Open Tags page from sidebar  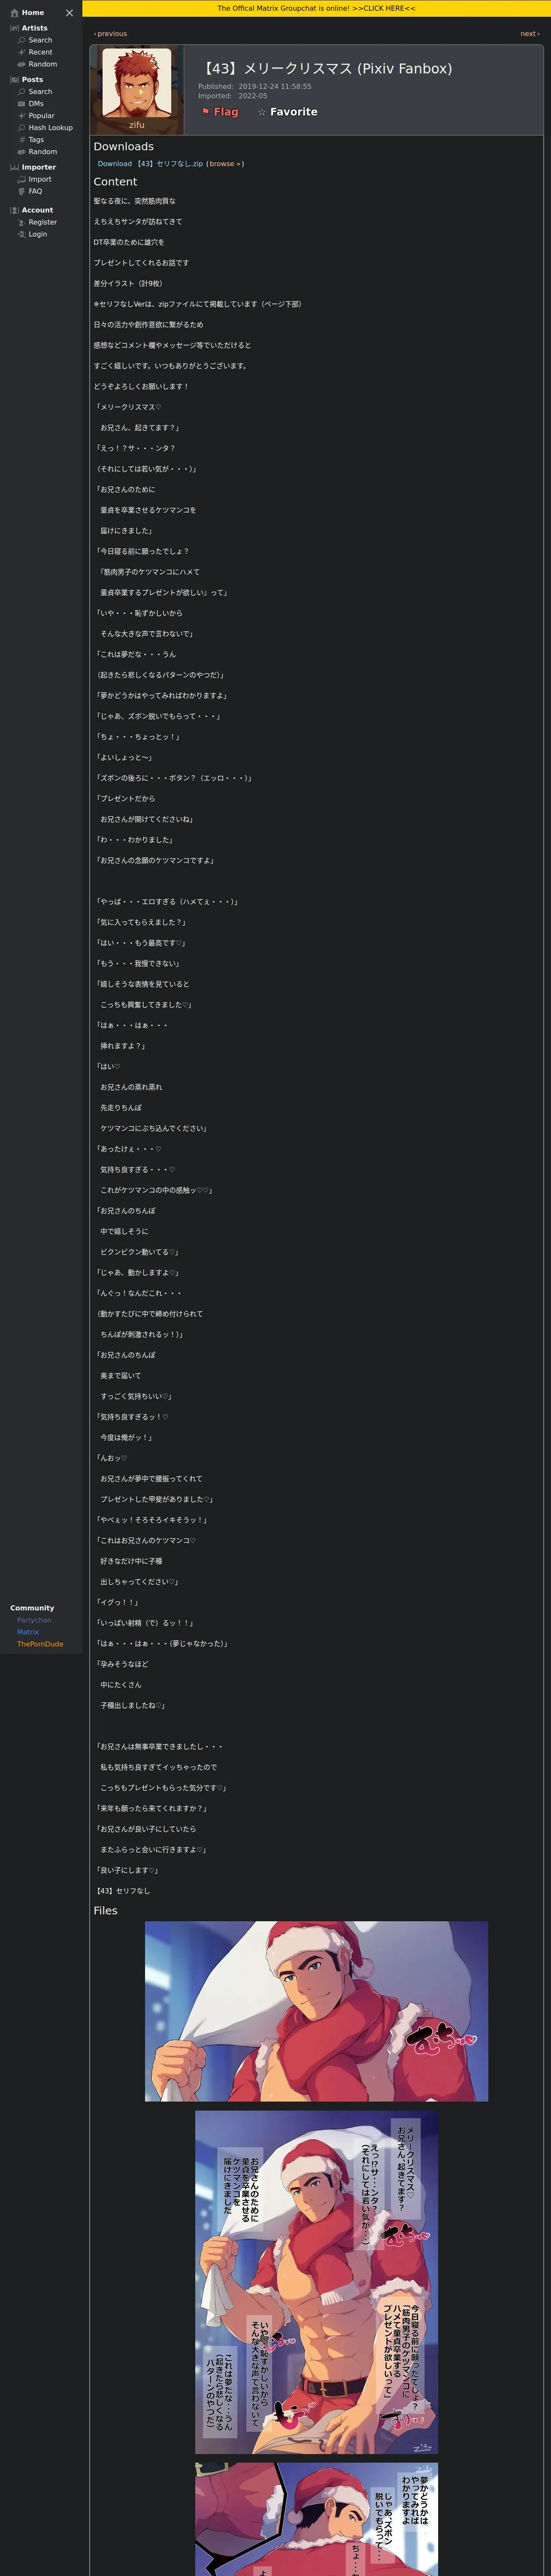tap(36, 140)
